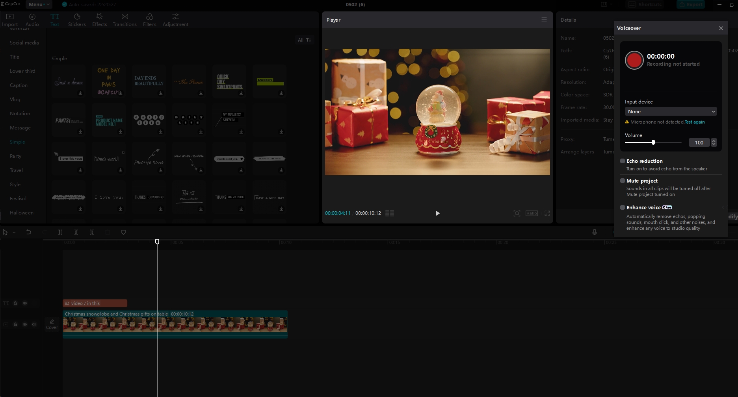This screenshot has height=397, width=738.
Task: Select the Notation text category
Action: 20,114
